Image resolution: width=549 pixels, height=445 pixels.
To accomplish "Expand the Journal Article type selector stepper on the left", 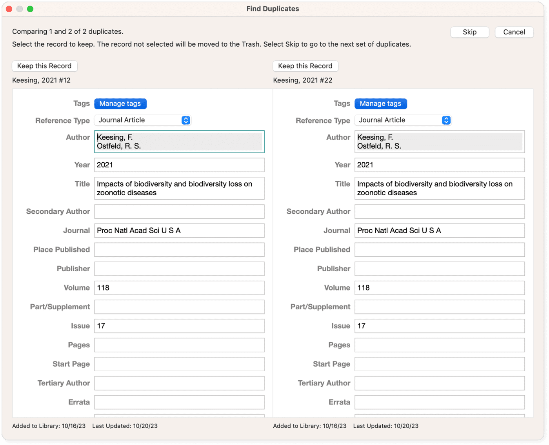I will [186, 120].
